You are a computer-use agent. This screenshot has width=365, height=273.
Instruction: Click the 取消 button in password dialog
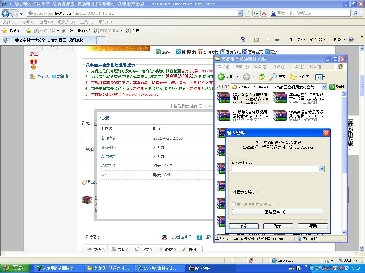(x=278, y=226)
